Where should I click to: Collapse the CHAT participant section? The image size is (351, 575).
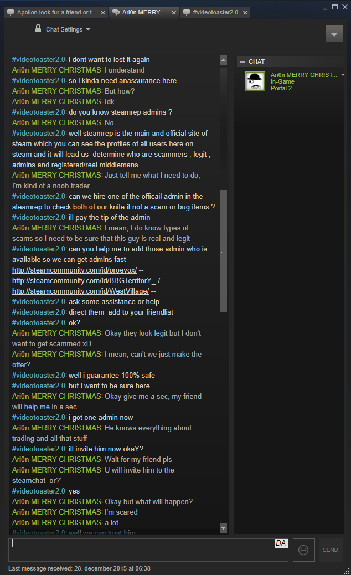pyautogui.click(x=242, y=62)
